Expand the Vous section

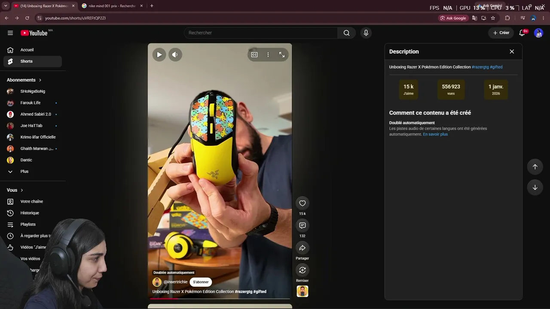tap(15, 190)
